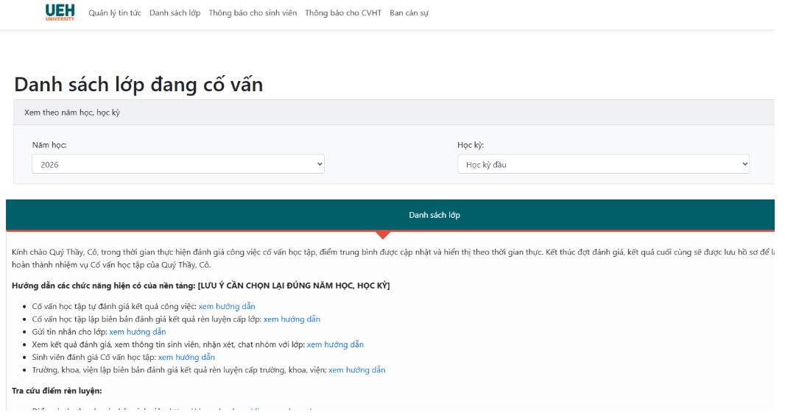Click the Danh sách lớp đang cố vấn heading

point(138,85)
